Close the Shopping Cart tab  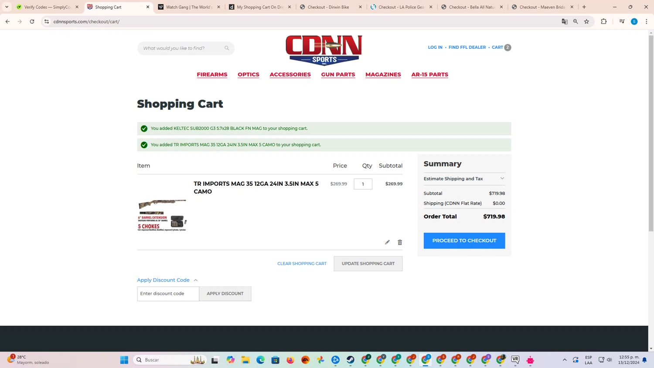148,7
